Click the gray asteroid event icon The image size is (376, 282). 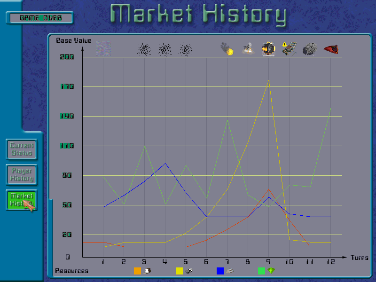310,49
